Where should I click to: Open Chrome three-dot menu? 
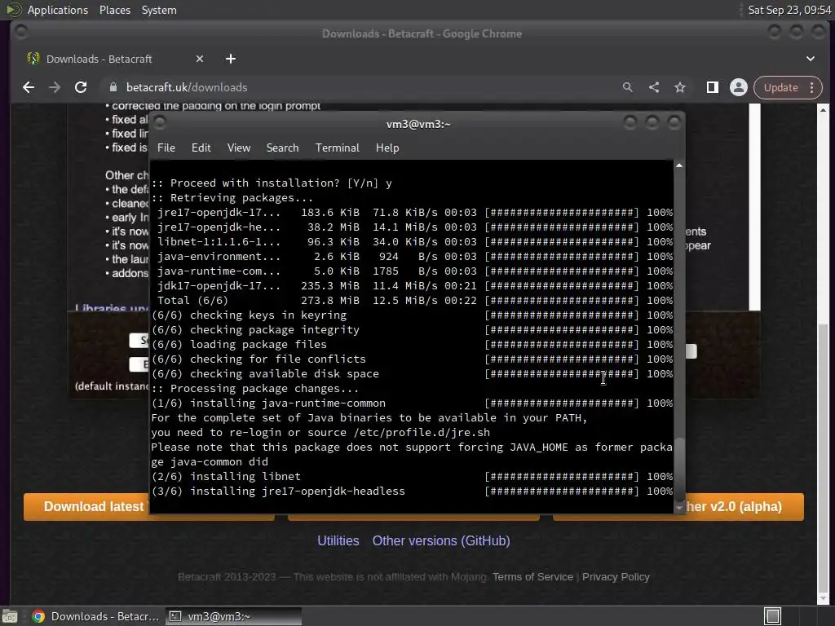point(811,87)
